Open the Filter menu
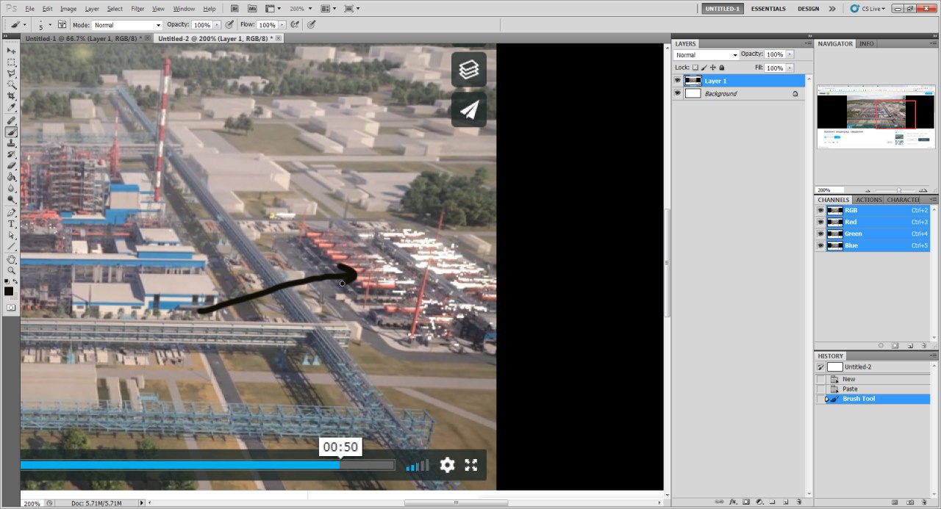 coord(137,9)
